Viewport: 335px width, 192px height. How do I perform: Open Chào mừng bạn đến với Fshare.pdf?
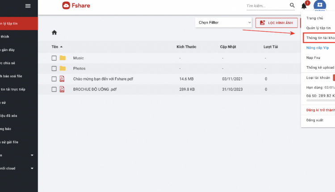[x=103, y=79]
